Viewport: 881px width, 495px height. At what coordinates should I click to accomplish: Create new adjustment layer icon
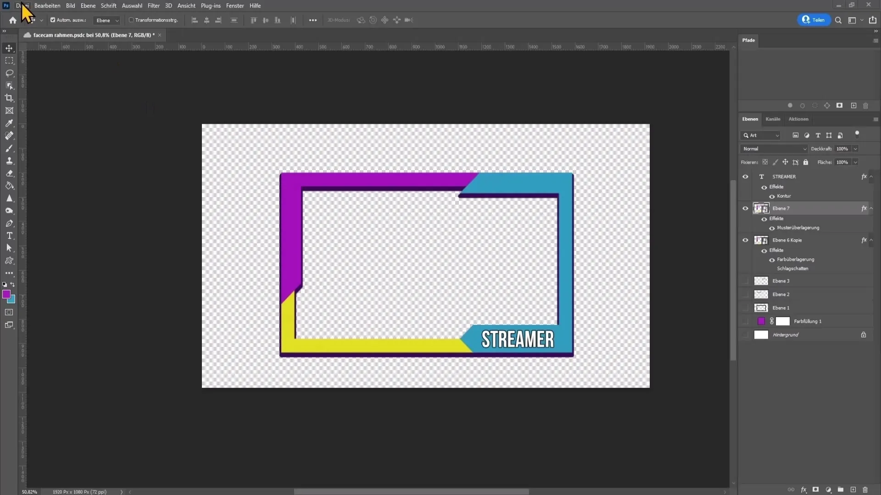click(828, 489)
